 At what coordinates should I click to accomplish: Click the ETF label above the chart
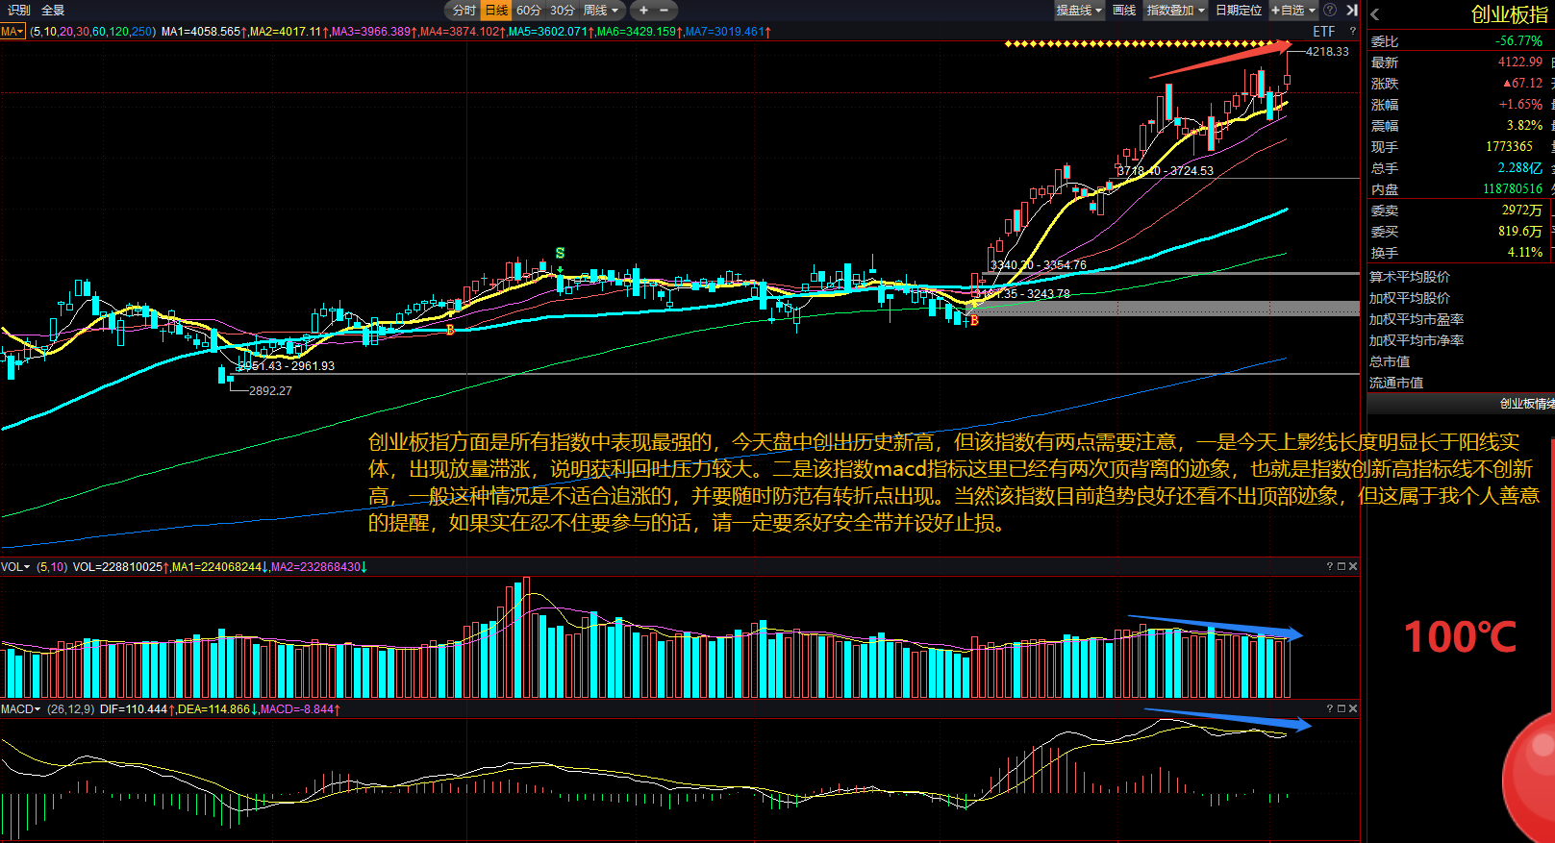click(1324, 32)
